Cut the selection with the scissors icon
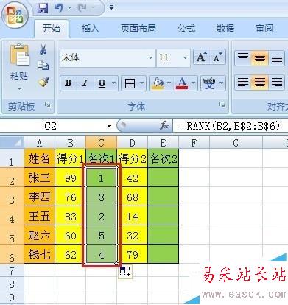 43,49
